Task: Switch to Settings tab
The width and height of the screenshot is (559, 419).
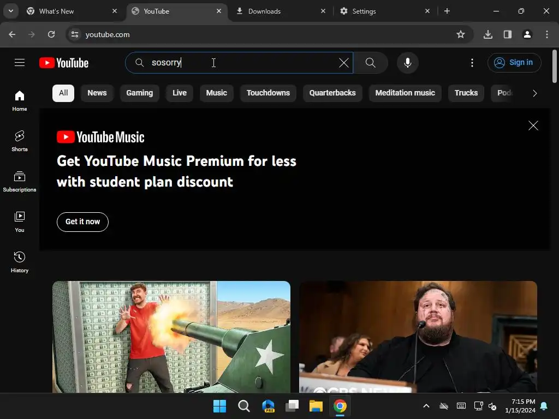Action: (x=385, y=11)
